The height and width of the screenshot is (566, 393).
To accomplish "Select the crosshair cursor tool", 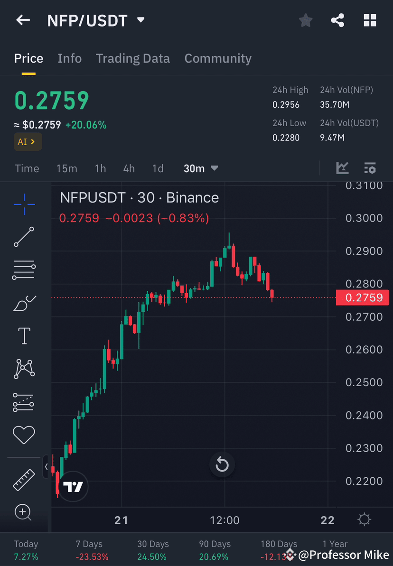I will pyautogui.click(x=24, y=204).
